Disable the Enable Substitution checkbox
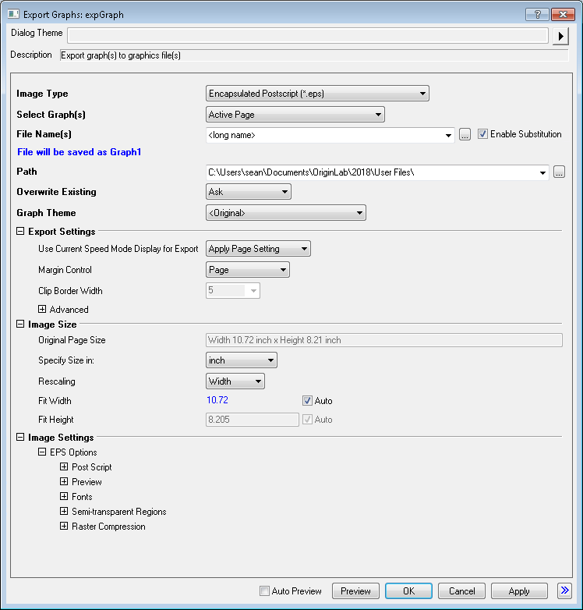583x610 pixels. 483,134
